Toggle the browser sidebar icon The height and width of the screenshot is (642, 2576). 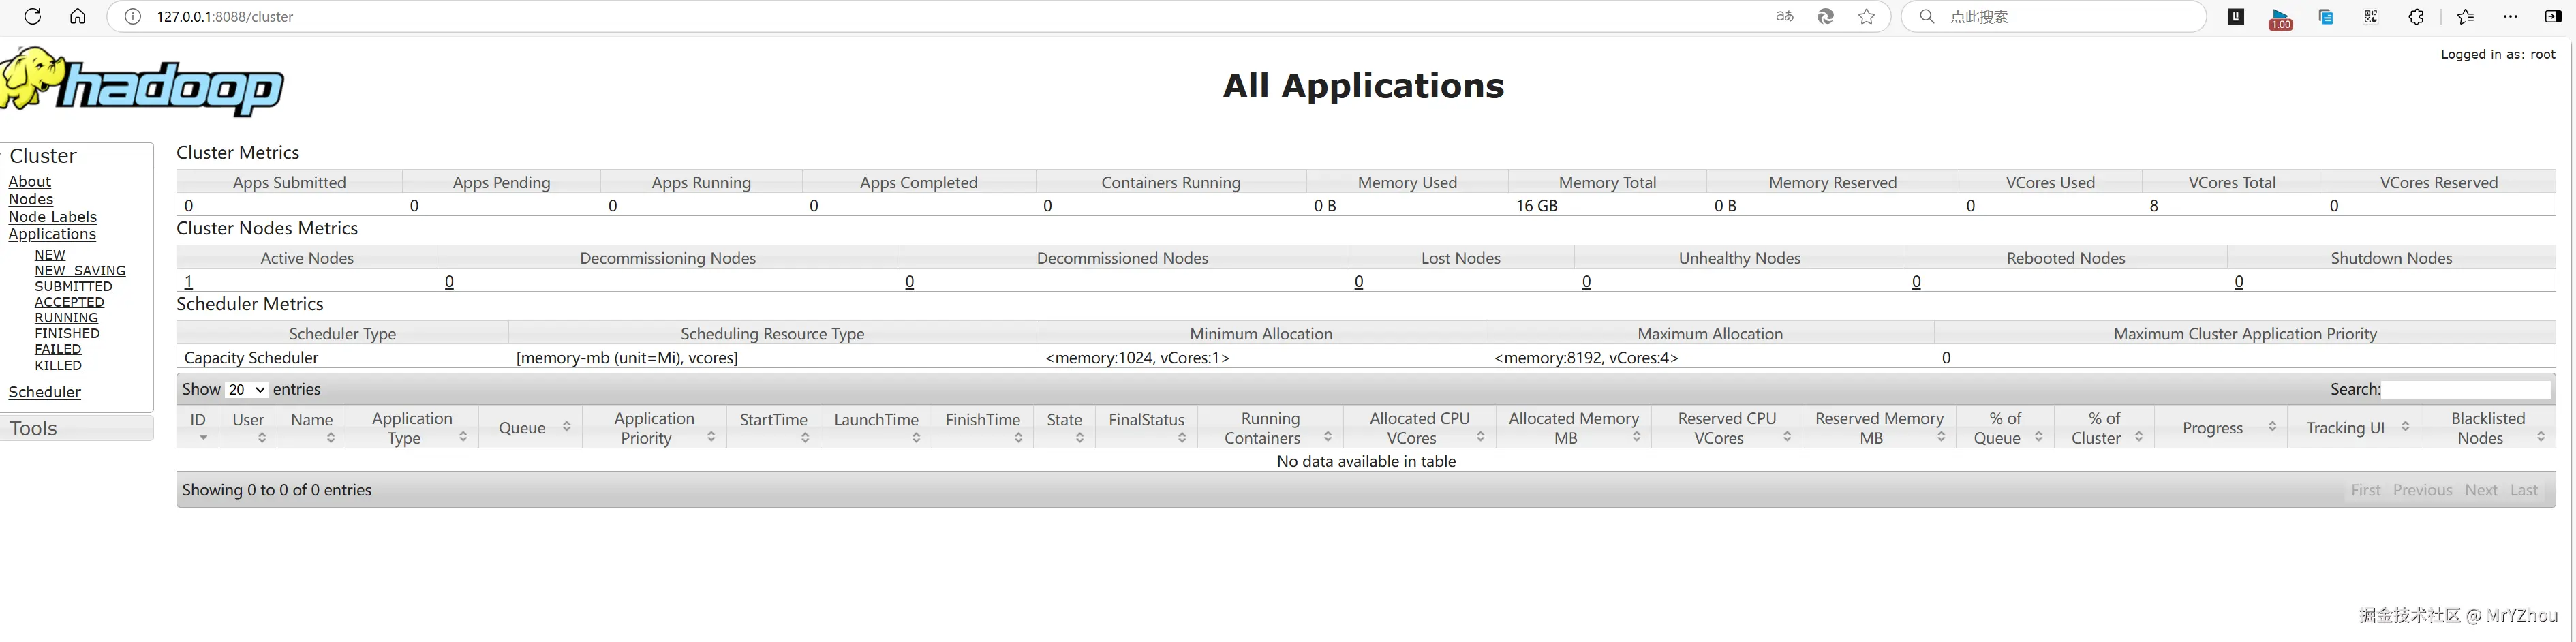[x=2553, y=17]
